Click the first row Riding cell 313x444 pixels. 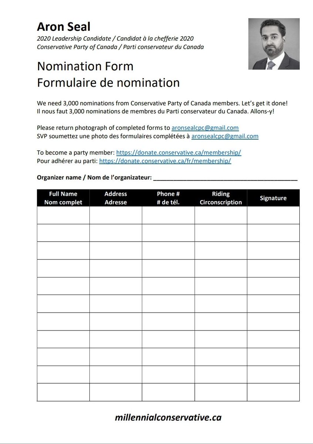point(221,215)
